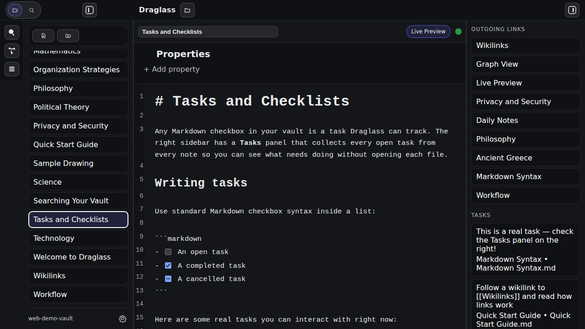Click the OUTGOING LINKS section header
This screenshot has width=585, height=329.
tap(498, 29)
